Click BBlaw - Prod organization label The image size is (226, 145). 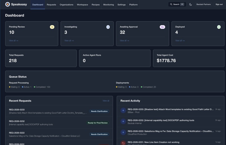pyautogui.click(x=133, y=112)
